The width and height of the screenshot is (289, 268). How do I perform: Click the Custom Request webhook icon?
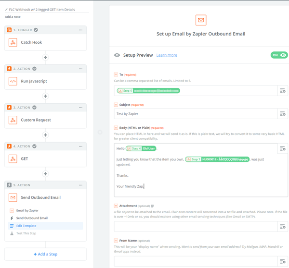[x=13, y=120]
